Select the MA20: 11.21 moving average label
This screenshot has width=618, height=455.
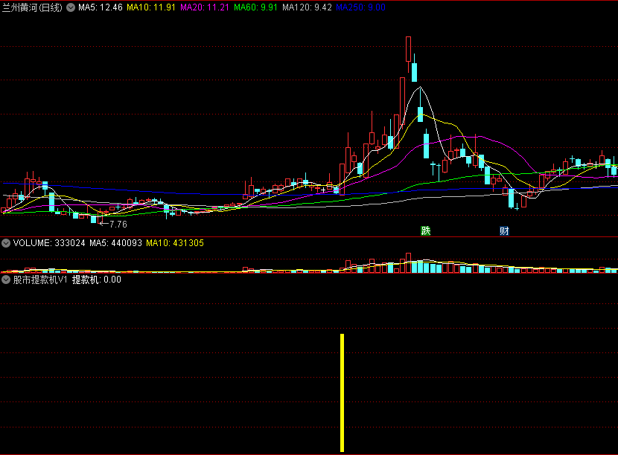(205, 7)
